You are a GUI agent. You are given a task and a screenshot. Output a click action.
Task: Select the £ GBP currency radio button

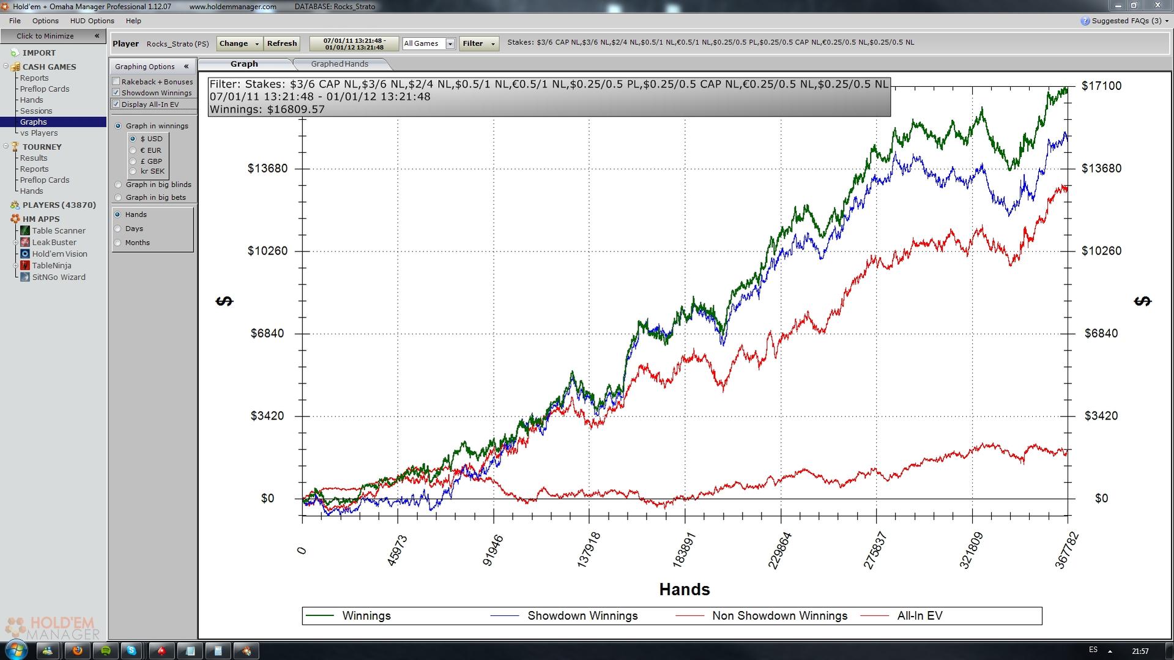(133, 161)
